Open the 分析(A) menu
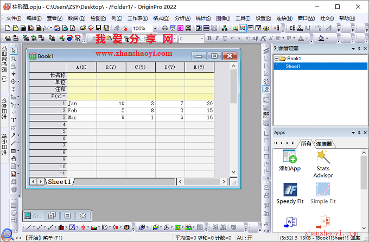The height and width of the screenshot is (242, 369). [183, 18]
